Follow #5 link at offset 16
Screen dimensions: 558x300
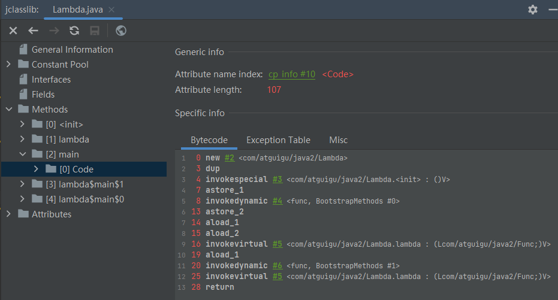tap(278, 244)
